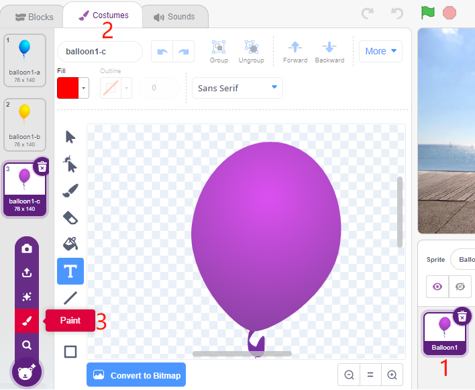
Task: Click Convert to Bitmap button
Action: [x=136, y=375]
